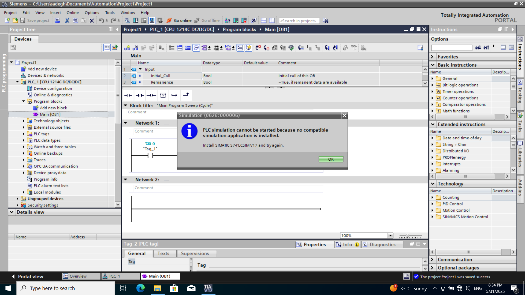Click the Stop CPU icon
This screenshot has width=525, height=295.
pos(244,20)
